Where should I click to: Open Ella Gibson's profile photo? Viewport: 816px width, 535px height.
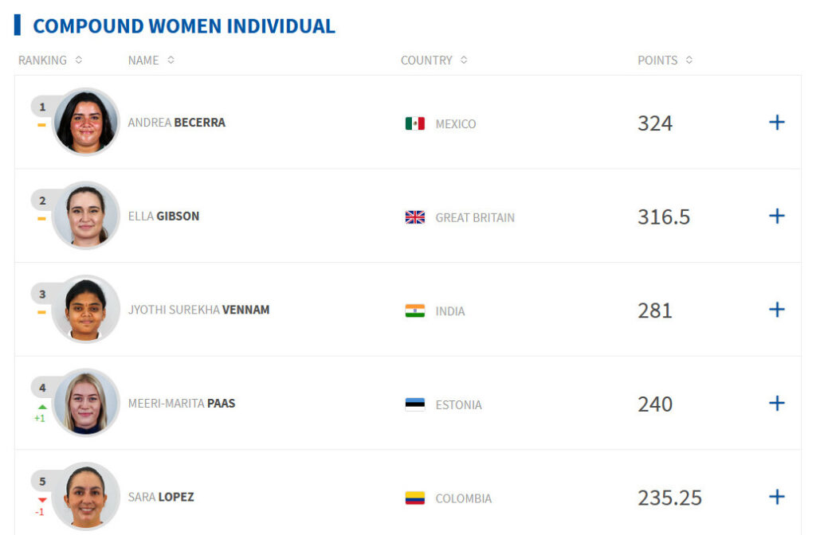click(x=86, y=215)
